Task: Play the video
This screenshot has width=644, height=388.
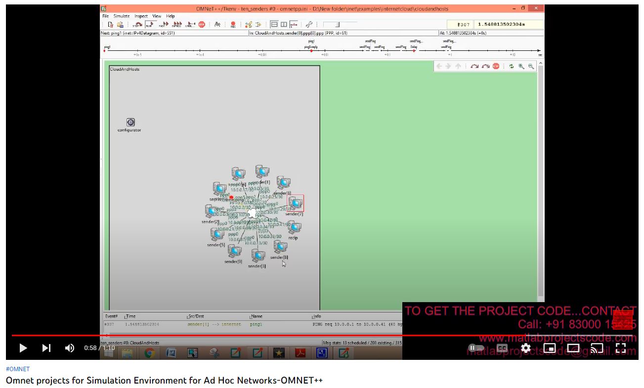Action: click(x=23, y=348)
